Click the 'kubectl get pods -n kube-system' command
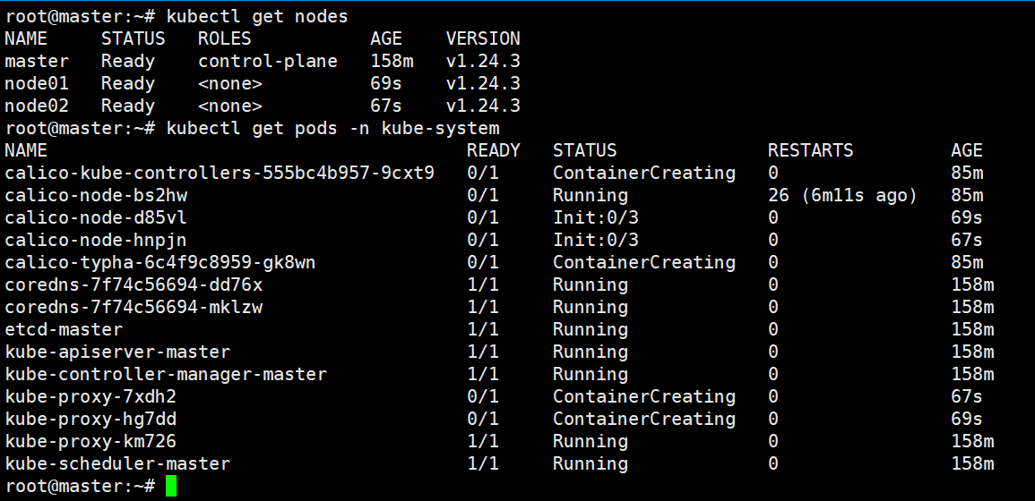Screen dimensions: 1035x501 (332, 128)
